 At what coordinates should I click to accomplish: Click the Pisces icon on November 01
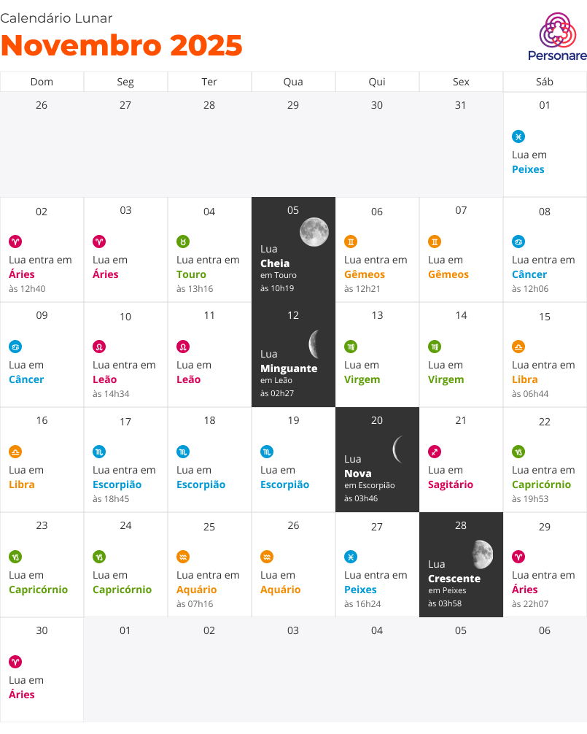pos(518,136)
